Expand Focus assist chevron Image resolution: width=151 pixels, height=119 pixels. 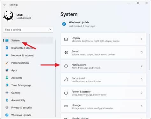click(x=142, y=79)
